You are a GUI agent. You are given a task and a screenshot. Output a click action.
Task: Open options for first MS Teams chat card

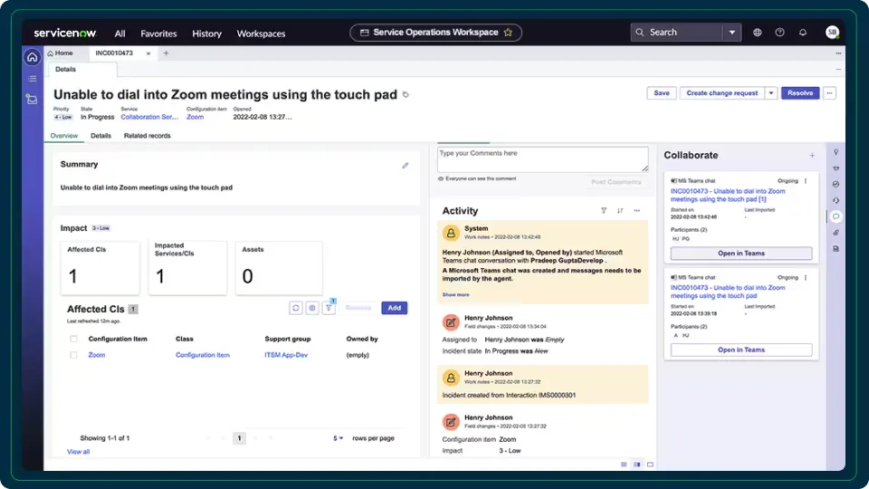[806, 181]
